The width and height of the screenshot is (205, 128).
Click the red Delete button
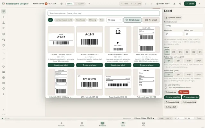[184, 92]
